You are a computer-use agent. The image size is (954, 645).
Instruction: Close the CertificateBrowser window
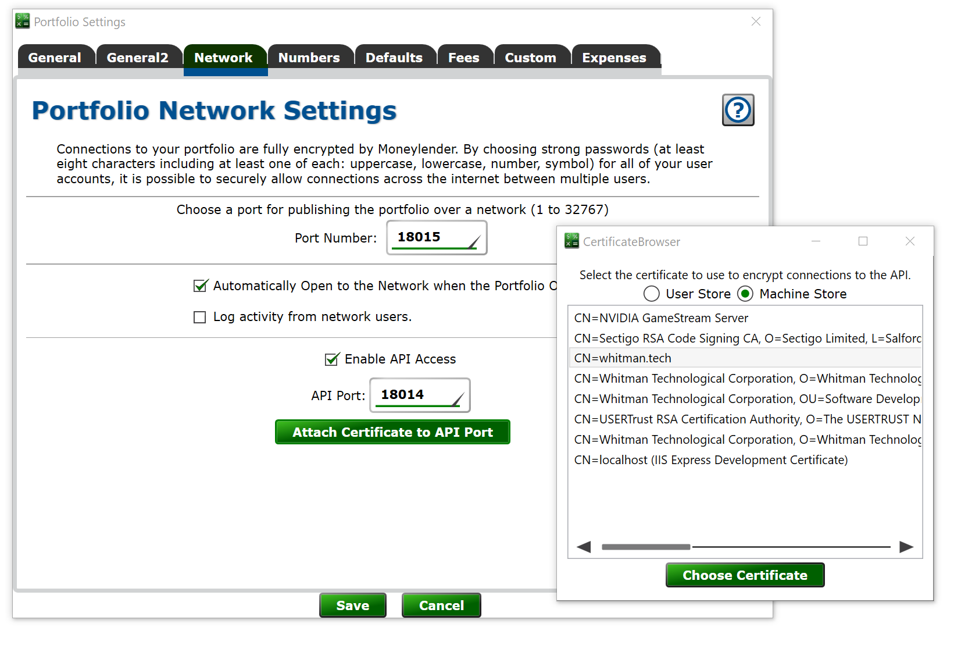[910, 241]
